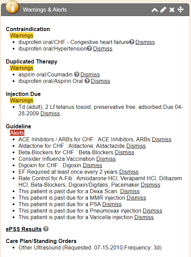
Task: Open help icon beside ibuprofen oral/Hypertension
Action: 89,48
